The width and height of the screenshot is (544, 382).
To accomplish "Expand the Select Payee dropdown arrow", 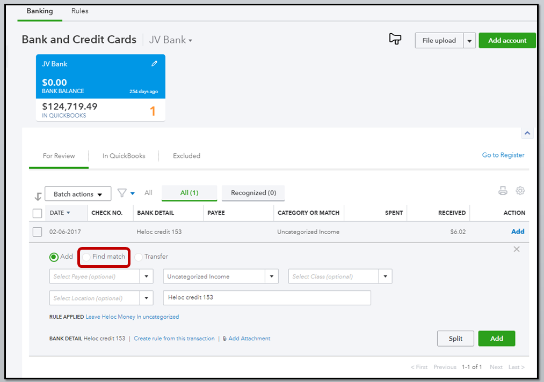I will [147, 276].
